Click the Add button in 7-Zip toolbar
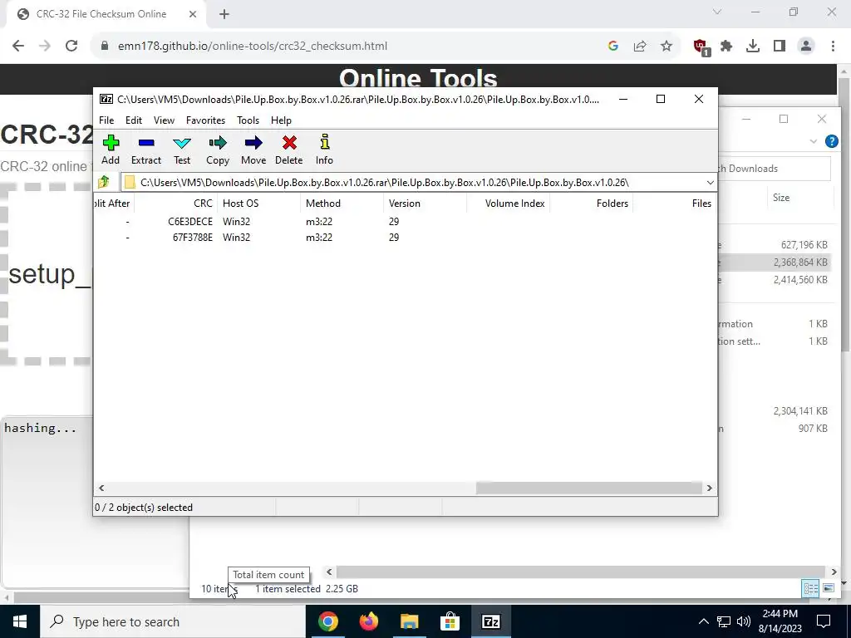This screenshot has width=851, height=638. pos(111,150)
